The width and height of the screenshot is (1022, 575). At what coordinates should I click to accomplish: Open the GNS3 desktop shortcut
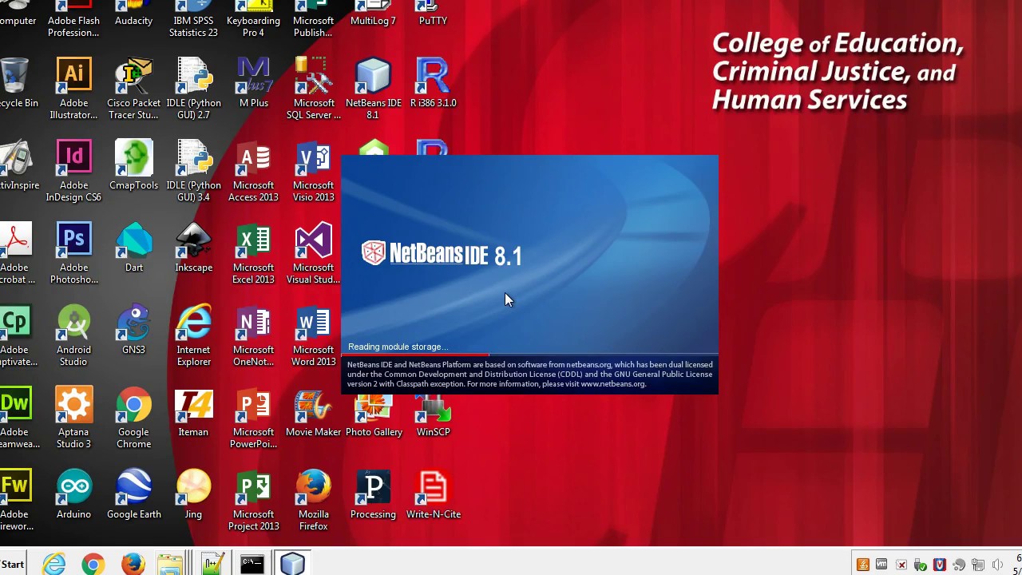(x=133, y=331)
